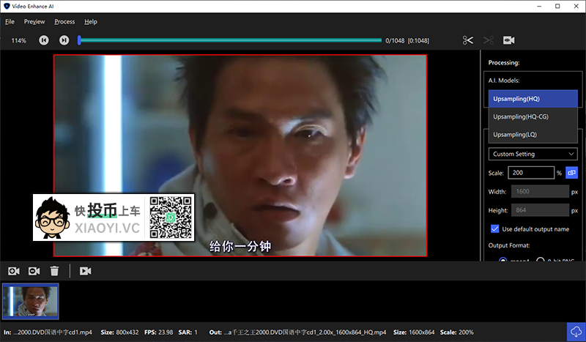Click the Scale percent input field
This screenshot has width=586, height=342.
[531, 173]
